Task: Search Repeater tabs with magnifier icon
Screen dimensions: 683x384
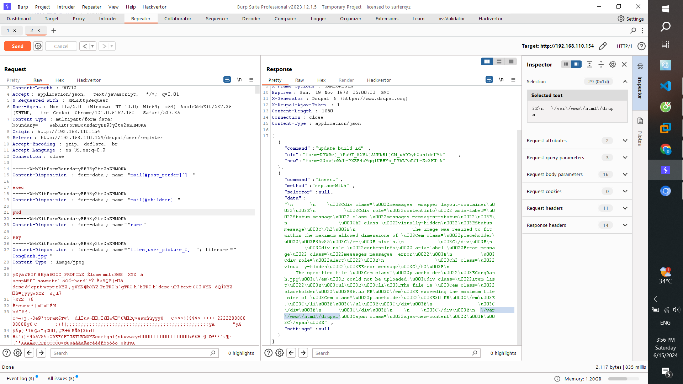Action: (633, 31)
